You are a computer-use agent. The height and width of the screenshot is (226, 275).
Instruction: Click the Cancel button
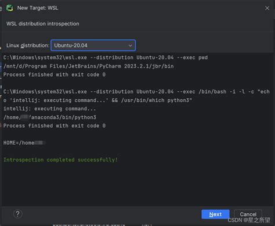[x=248, y=214]
